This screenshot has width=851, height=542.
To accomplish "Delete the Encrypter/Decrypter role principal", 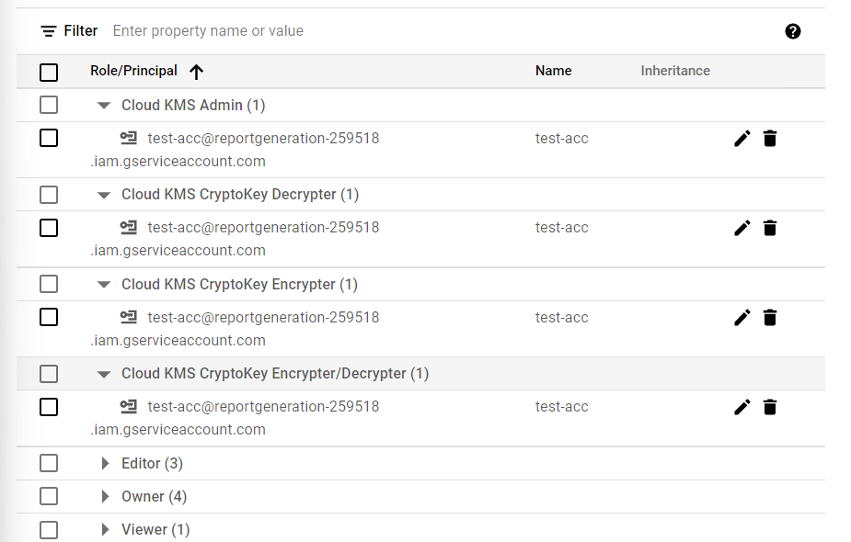I will (x=770, y=407).
